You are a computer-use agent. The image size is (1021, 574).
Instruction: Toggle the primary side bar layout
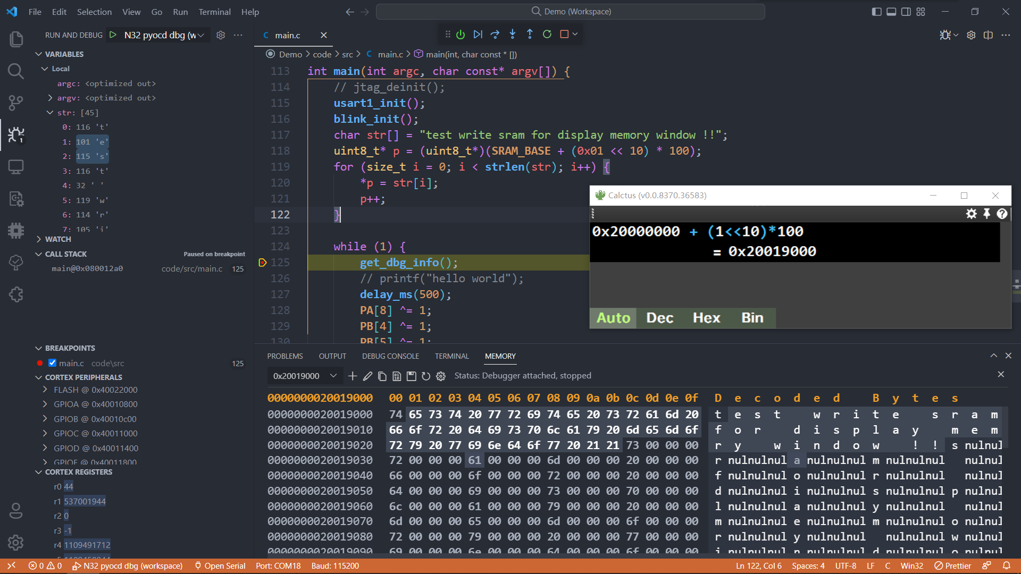877,12
